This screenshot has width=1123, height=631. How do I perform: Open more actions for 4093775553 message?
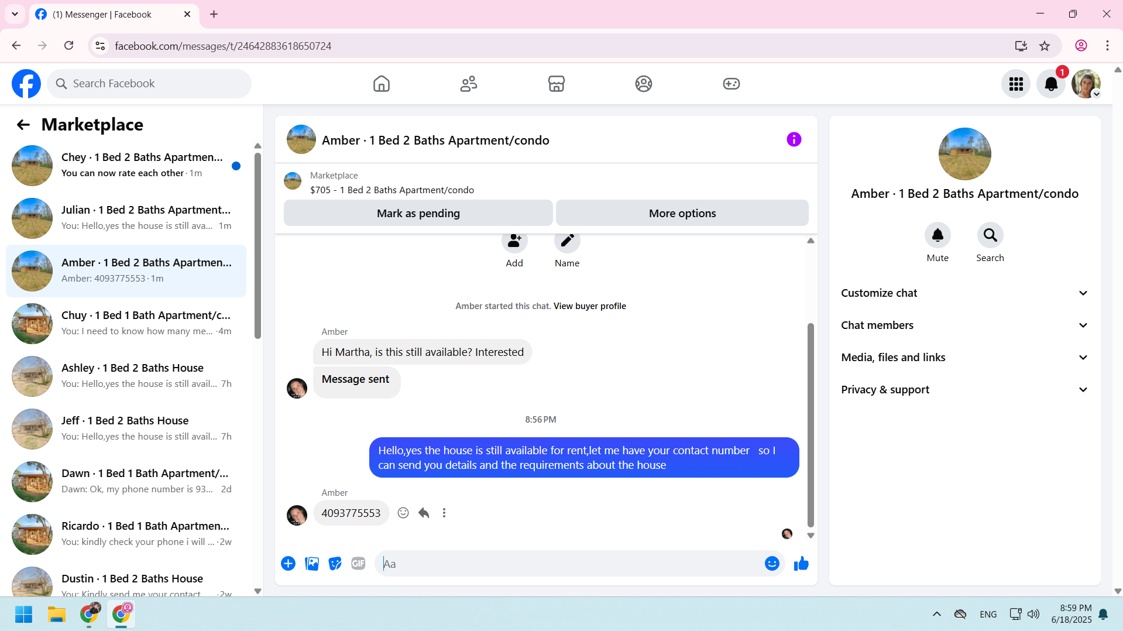[x=444, y=513]
